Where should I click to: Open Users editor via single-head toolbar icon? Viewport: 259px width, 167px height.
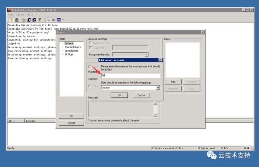[29, 20]
